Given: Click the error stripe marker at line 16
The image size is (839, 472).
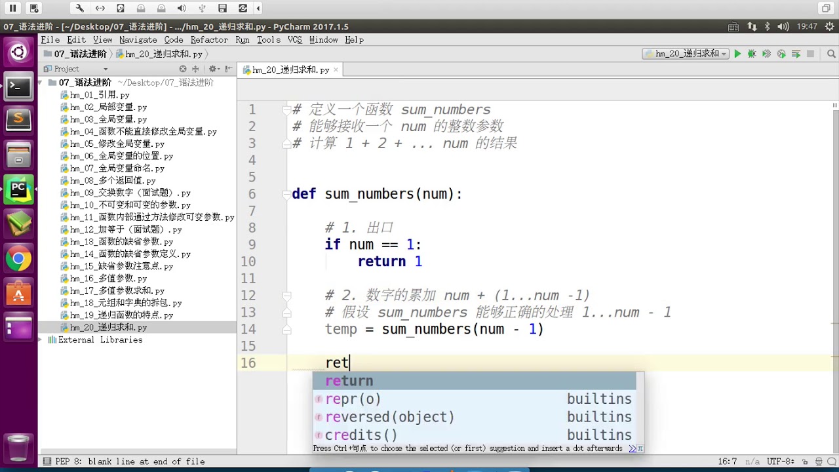Looking at the screenshot, I should pos(835,357).
